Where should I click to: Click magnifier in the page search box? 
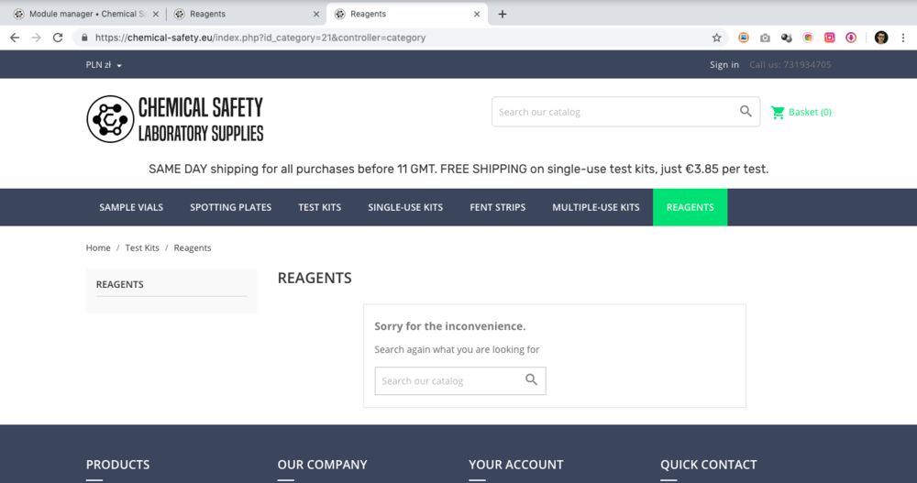tap(531, 379)
